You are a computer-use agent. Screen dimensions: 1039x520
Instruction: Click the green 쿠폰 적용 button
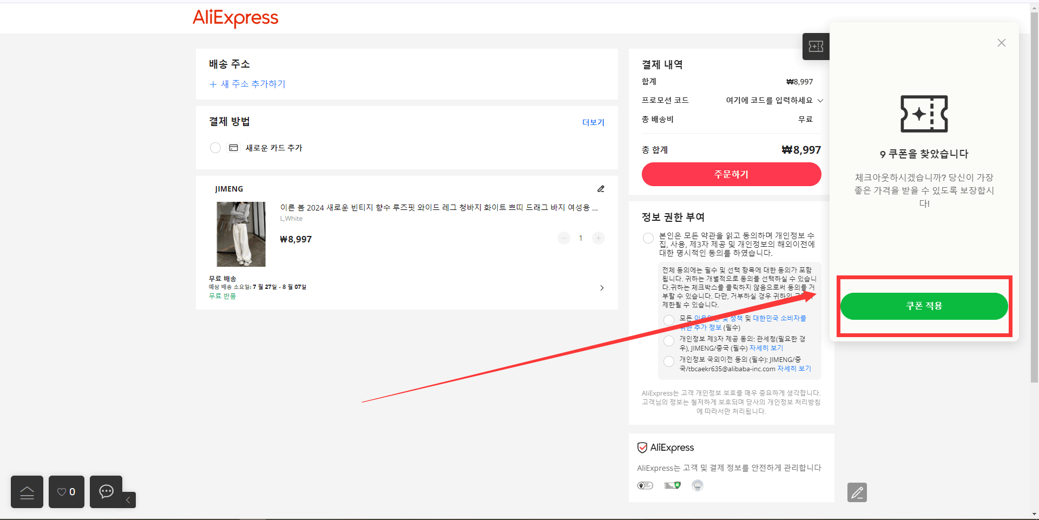[924, 306]
